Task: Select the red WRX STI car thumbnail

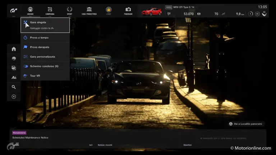Action: point(151,11)
